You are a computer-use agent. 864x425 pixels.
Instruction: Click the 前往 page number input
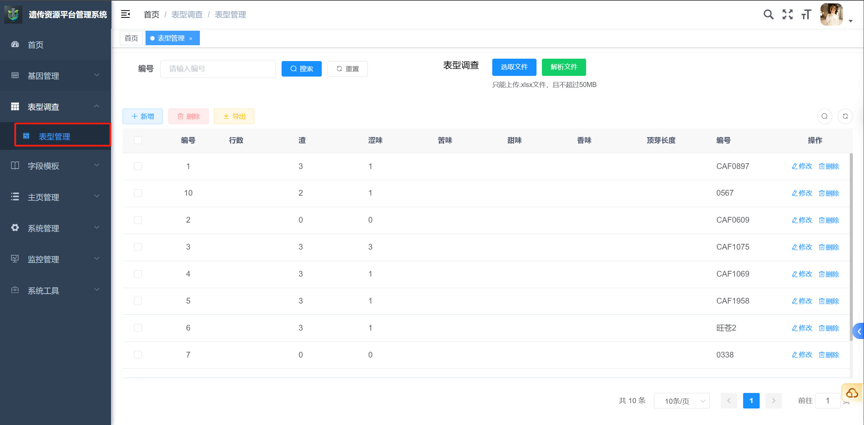(x=827, y=401)
